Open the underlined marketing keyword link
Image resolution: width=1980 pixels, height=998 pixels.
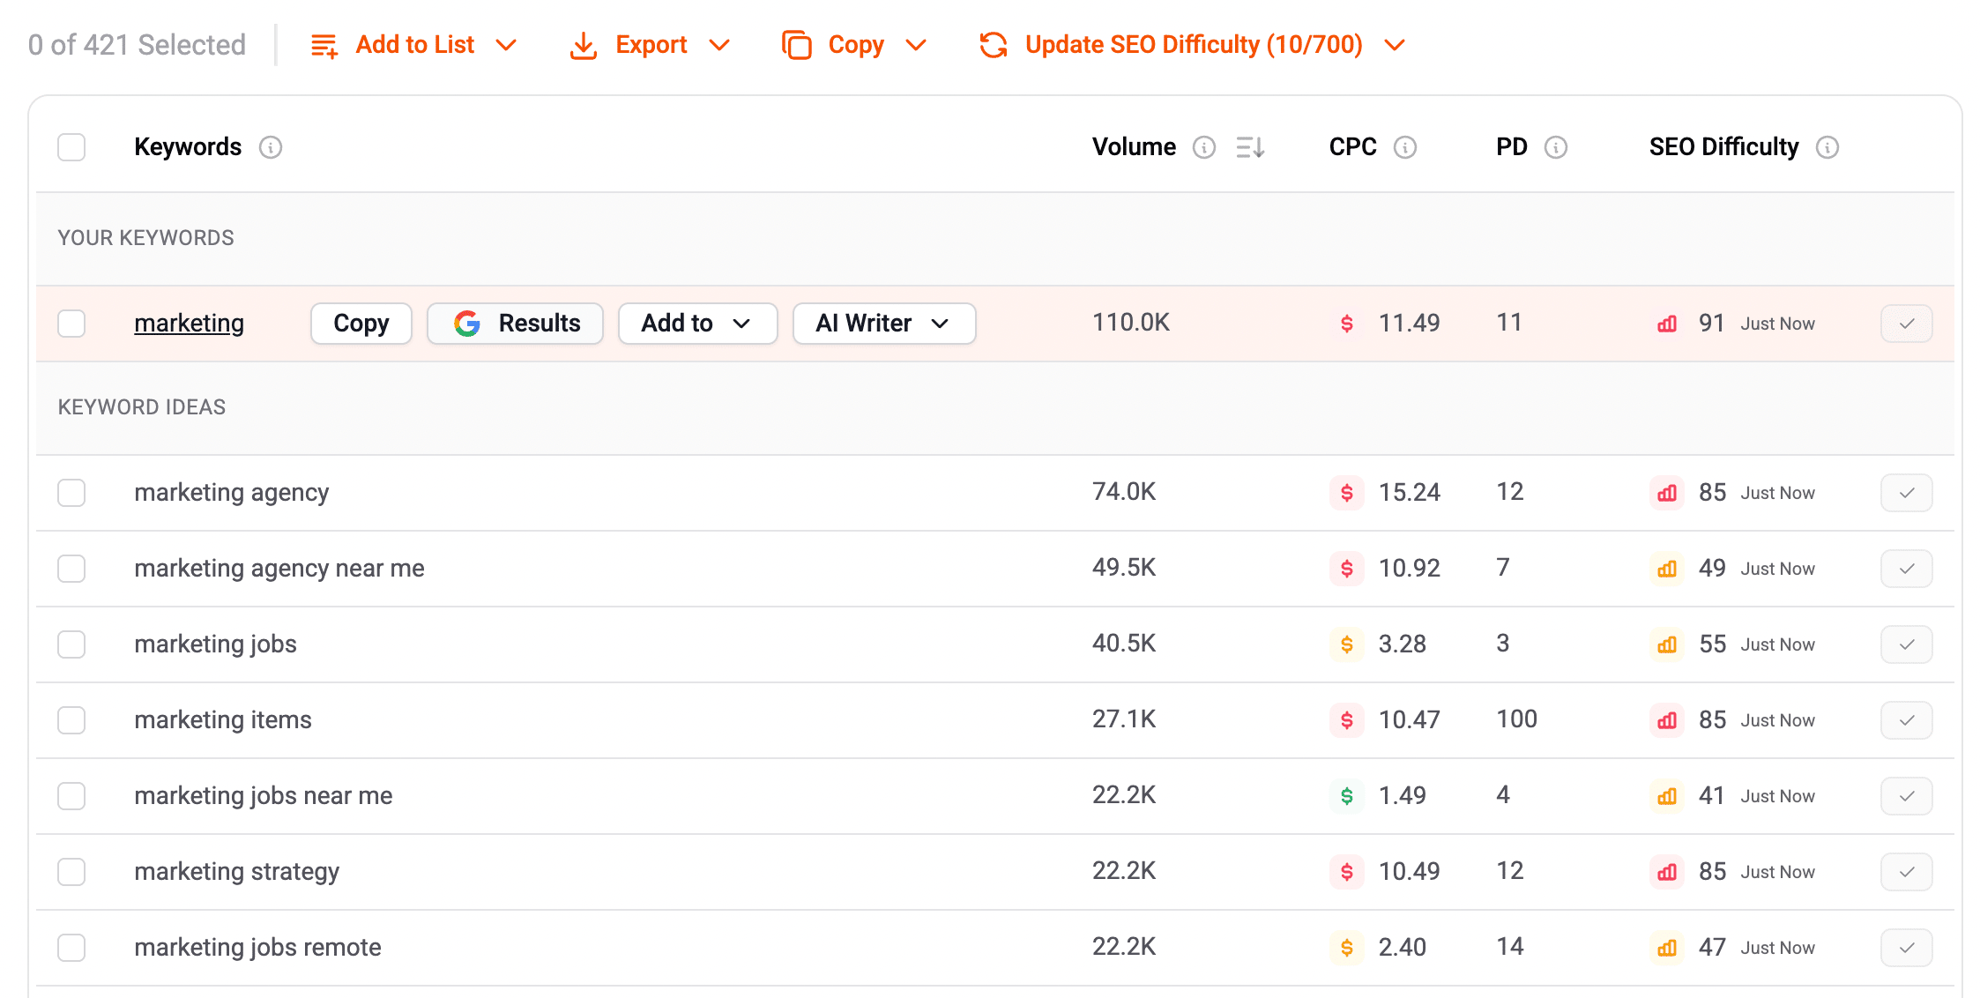190,324
